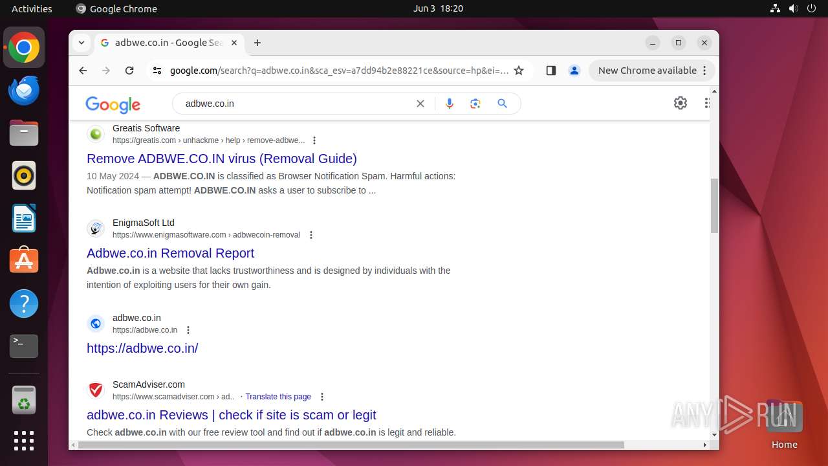The image size is (828, 466).
Task: Launch LibreOffice Writer from the dock
Action: [24, 218]
